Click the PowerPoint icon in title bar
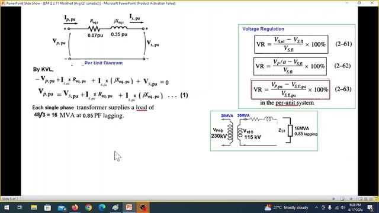The height and width of the screenshot is (213, 379). coord(3,3)
